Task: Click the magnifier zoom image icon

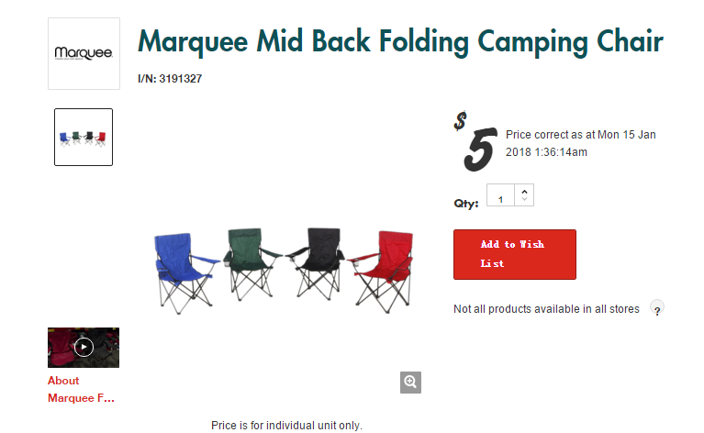Action: (x=410, y=383)
